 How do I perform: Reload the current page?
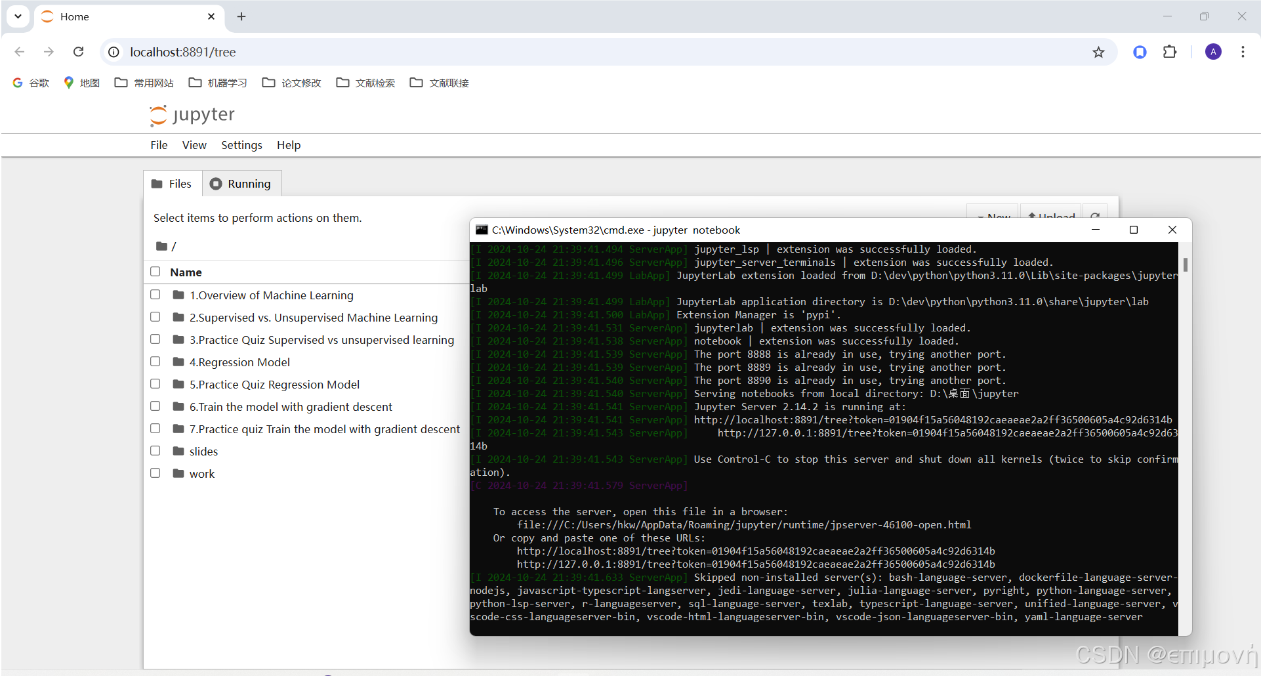tap(78, 52)
